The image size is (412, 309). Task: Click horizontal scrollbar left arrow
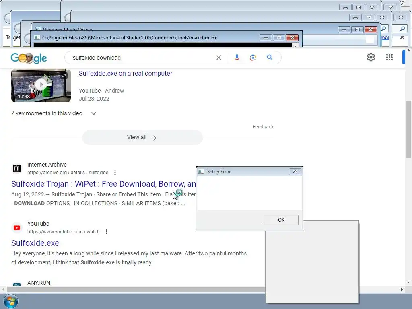[x=3, y=289]
